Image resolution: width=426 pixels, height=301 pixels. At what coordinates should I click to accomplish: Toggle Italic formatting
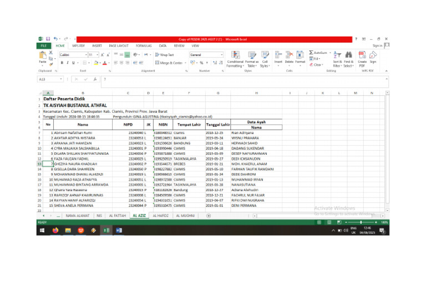[x=68, y=63]
